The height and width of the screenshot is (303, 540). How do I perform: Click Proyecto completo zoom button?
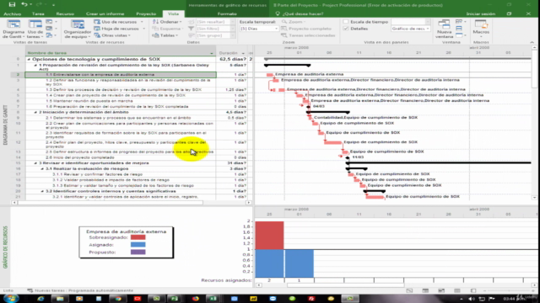(x=306, y=29)
